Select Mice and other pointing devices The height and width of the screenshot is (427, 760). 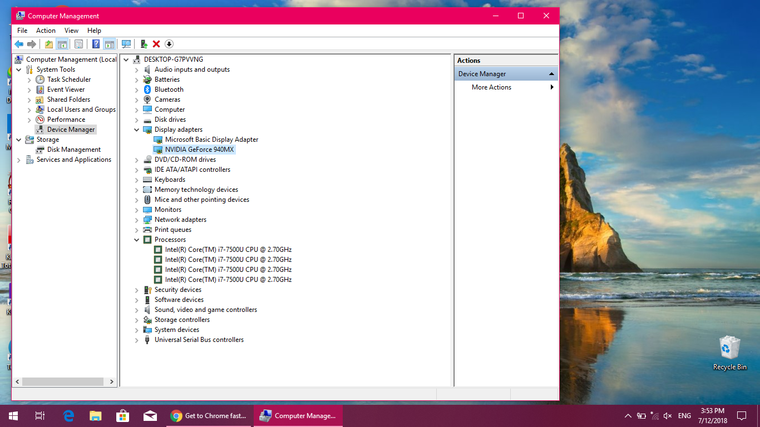pos(202,200)
